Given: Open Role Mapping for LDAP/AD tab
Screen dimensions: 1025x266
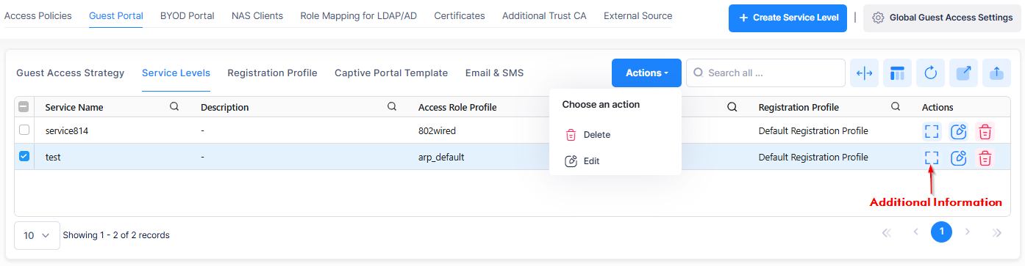Looking at the screenshot, I should (359, 15).
